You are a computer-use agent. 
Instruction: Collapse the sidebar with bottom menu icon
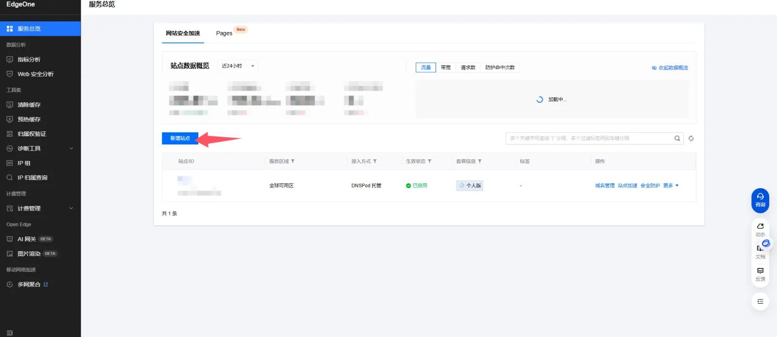[x=10, y=333]
